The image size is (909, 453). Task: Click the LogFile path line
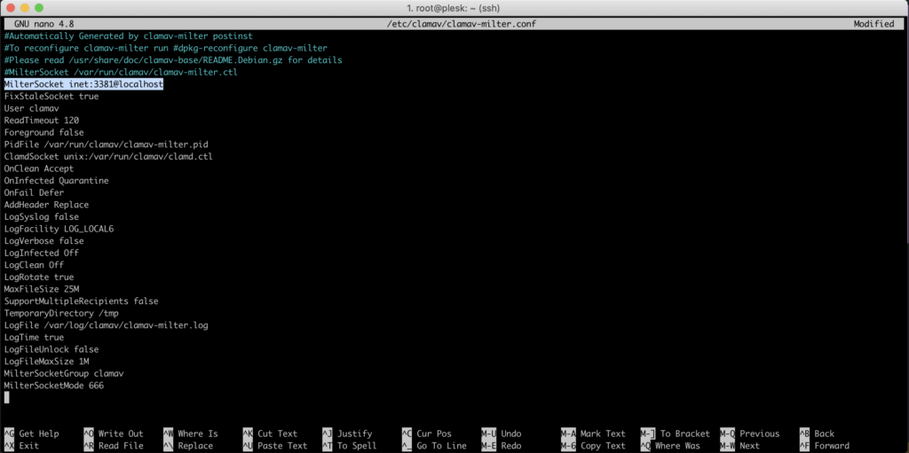point(106,325)
